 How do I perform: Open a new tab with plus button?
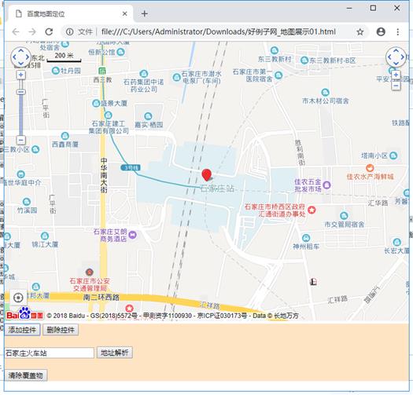point(144,13)
